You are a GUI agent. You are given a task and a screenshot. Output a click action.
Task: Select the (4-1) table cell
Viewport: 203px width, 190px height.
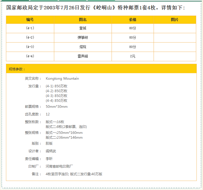(x=30, y=28)
